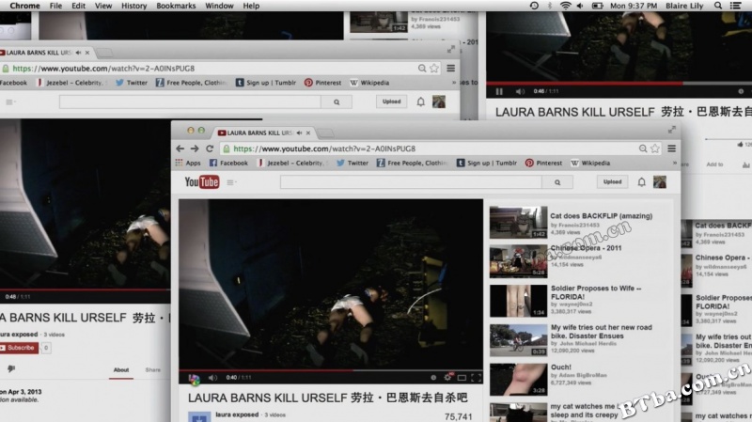Open Wikipedia bookmark in front window
Viewport: 752px width, 422px height.
point(590,163)
